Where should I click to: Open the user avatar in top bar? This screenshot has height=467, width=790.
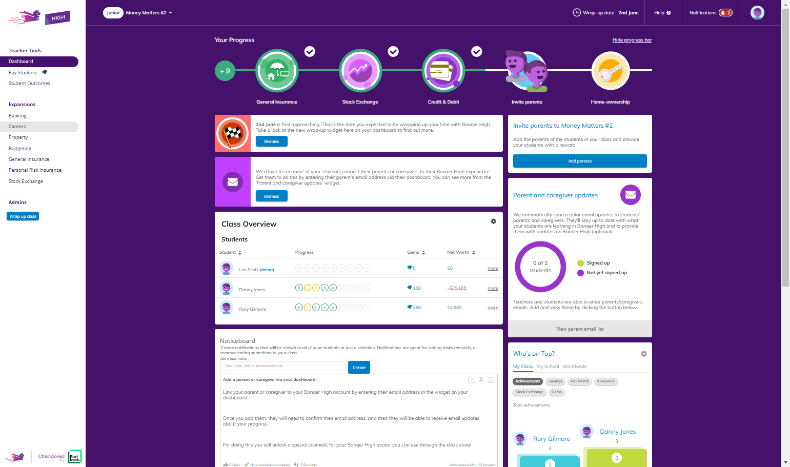757,13
